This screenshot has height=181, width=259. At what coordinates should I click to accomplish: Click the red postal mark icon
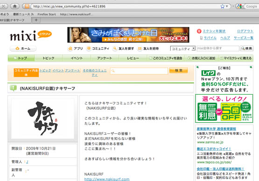pyautogui.click(x=199, y=31)
